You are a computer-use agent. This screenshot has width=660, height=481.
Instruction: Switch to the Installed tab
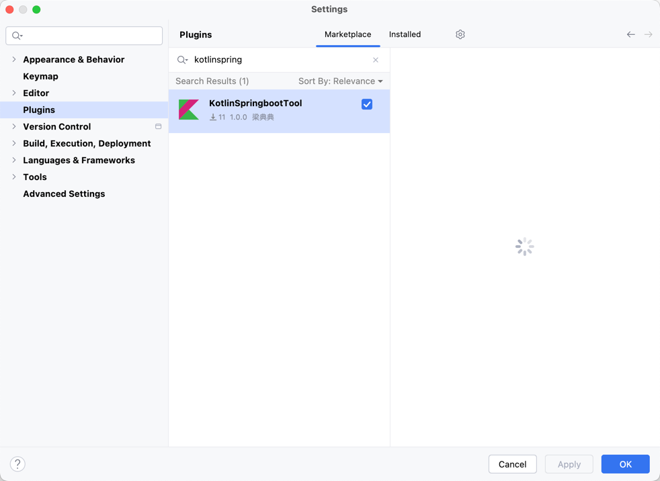tap(405, 34)
